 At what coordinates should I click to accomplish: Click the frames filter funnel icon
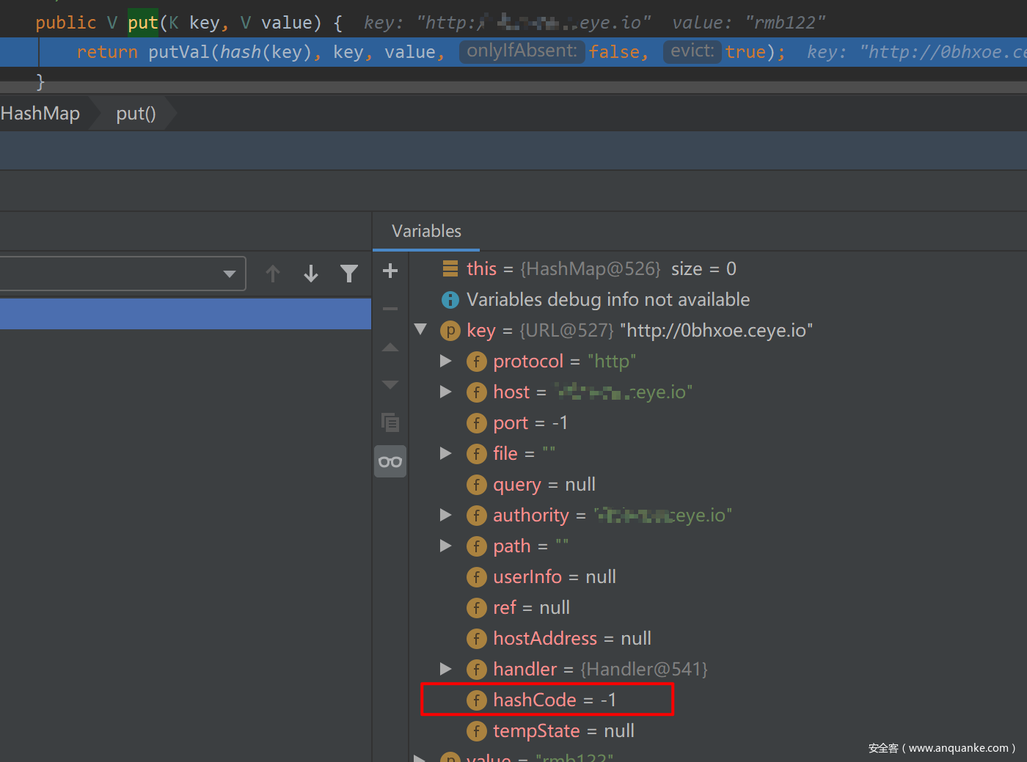349,274
